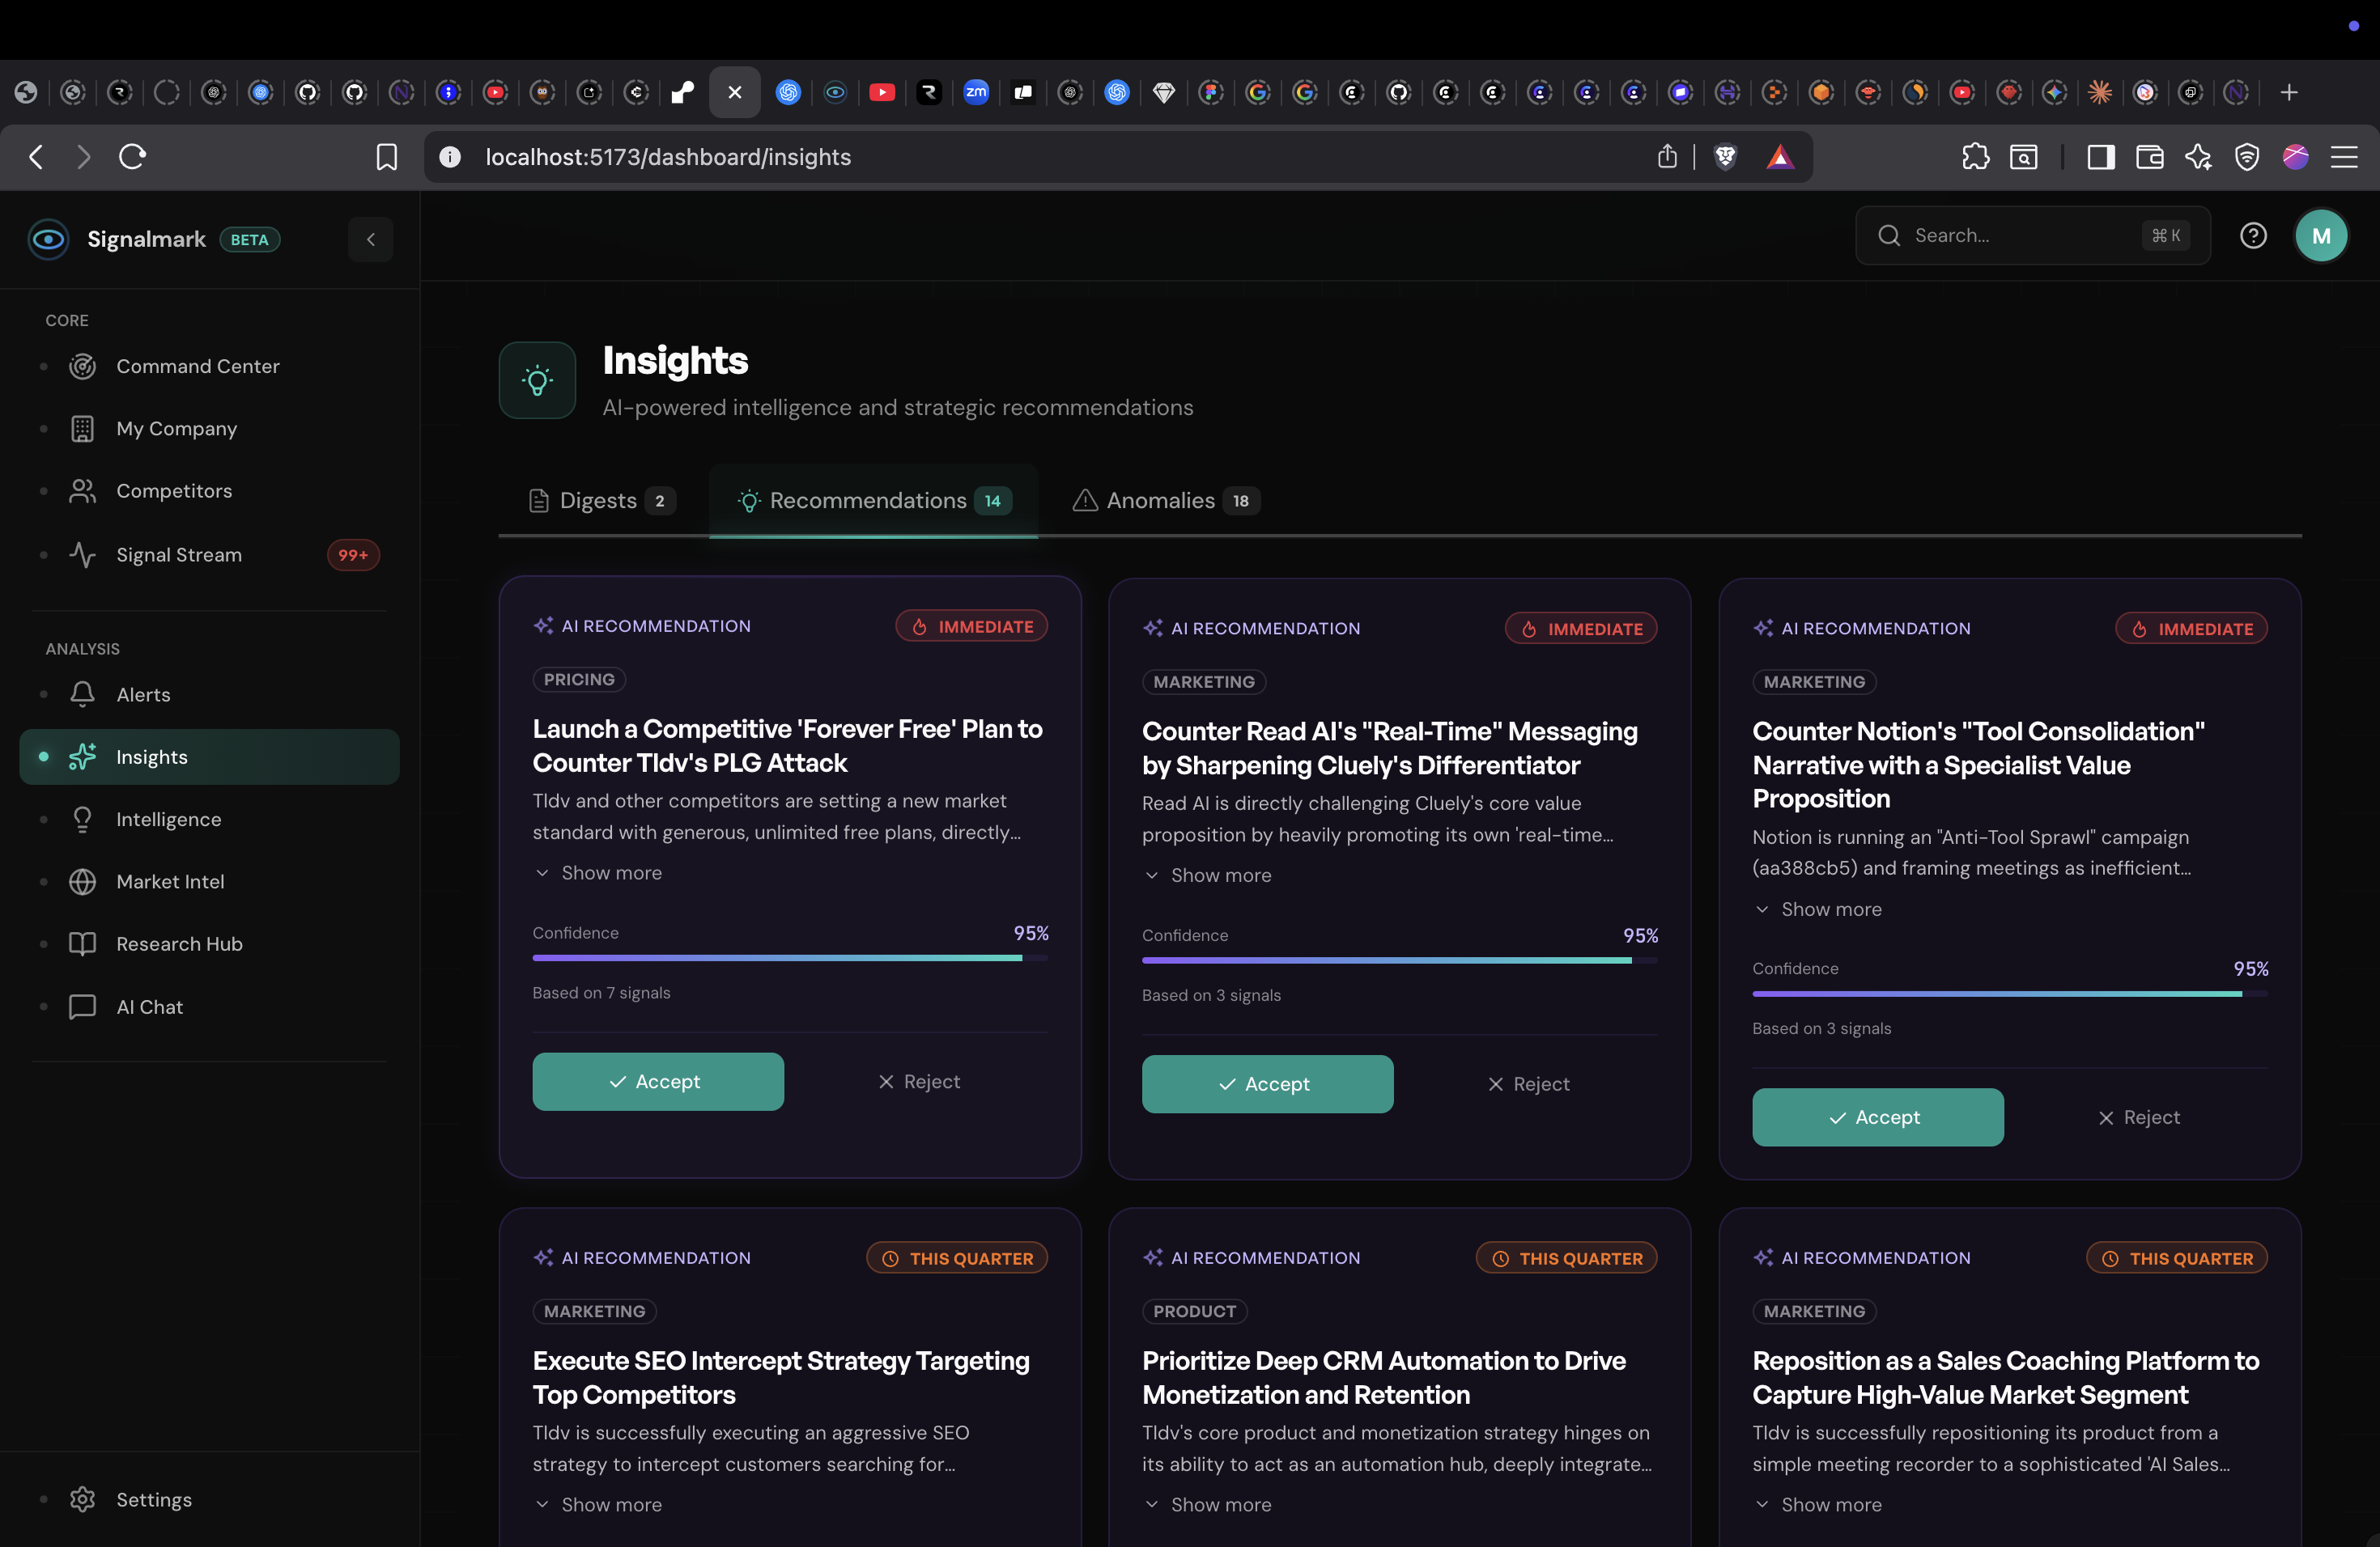Screen dimensions: 2380x1547
Task: Bookmark this page in address bar
Action: (x=386, y=157)
